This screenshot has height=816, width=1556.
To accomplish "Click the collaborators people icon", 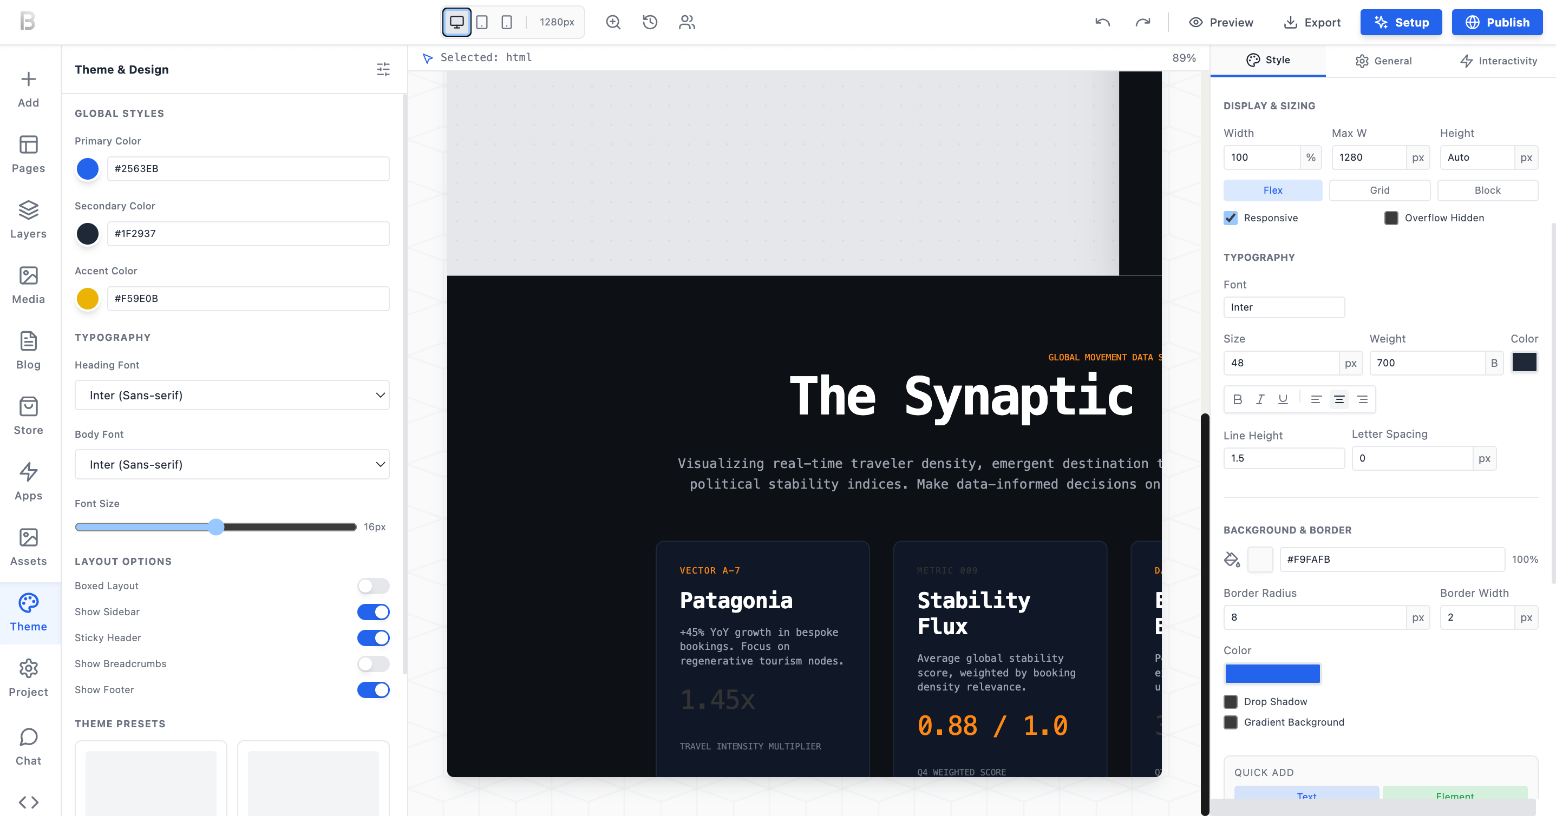I will click(687, 22).
